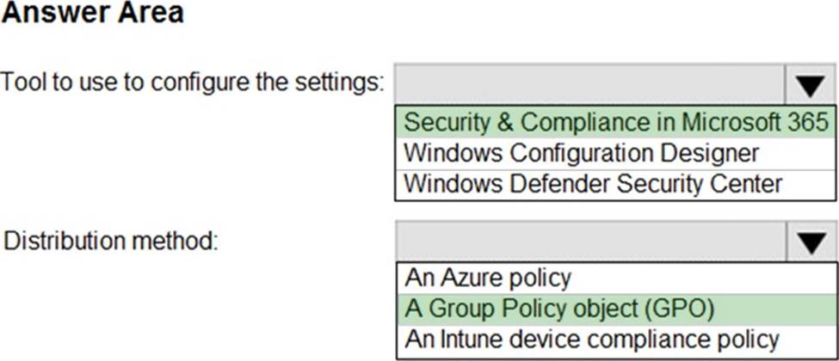This screenshot has width=839, height=361.
Task: Select the green-highlighted tool option
Action: coord(615,122)
